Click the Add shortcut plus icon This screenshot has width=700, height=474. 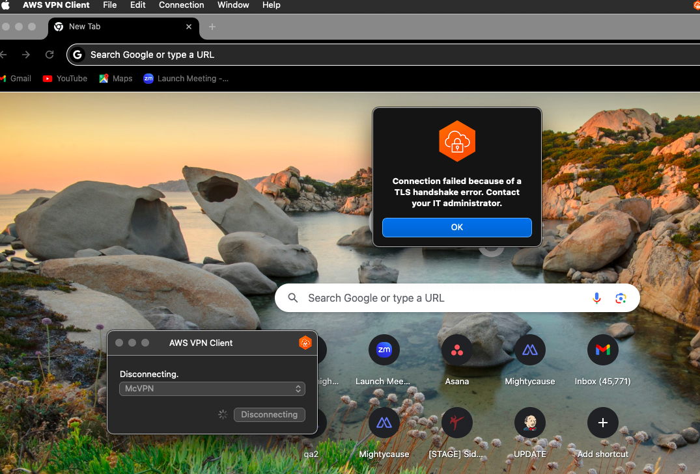click(603, 423)
